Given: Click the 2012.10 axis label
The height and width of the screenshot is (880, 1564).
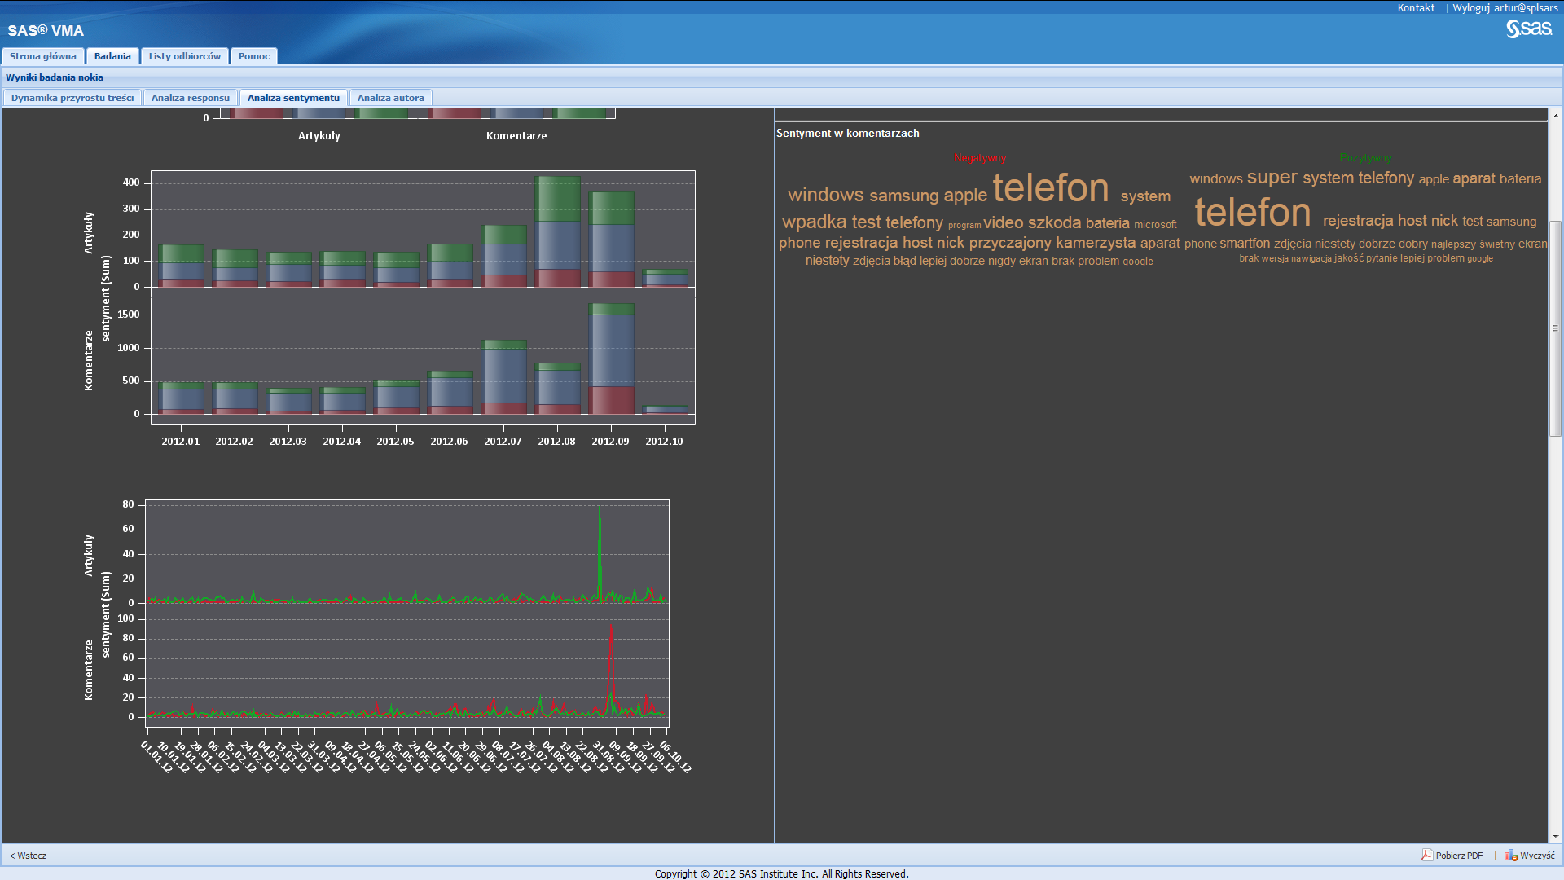Looking at the screenshot, I should [664, 441].
